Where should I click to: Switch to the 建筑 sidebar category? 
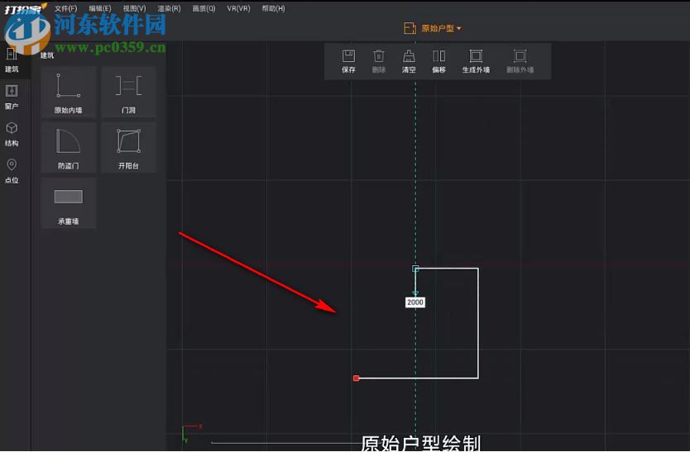12,59
